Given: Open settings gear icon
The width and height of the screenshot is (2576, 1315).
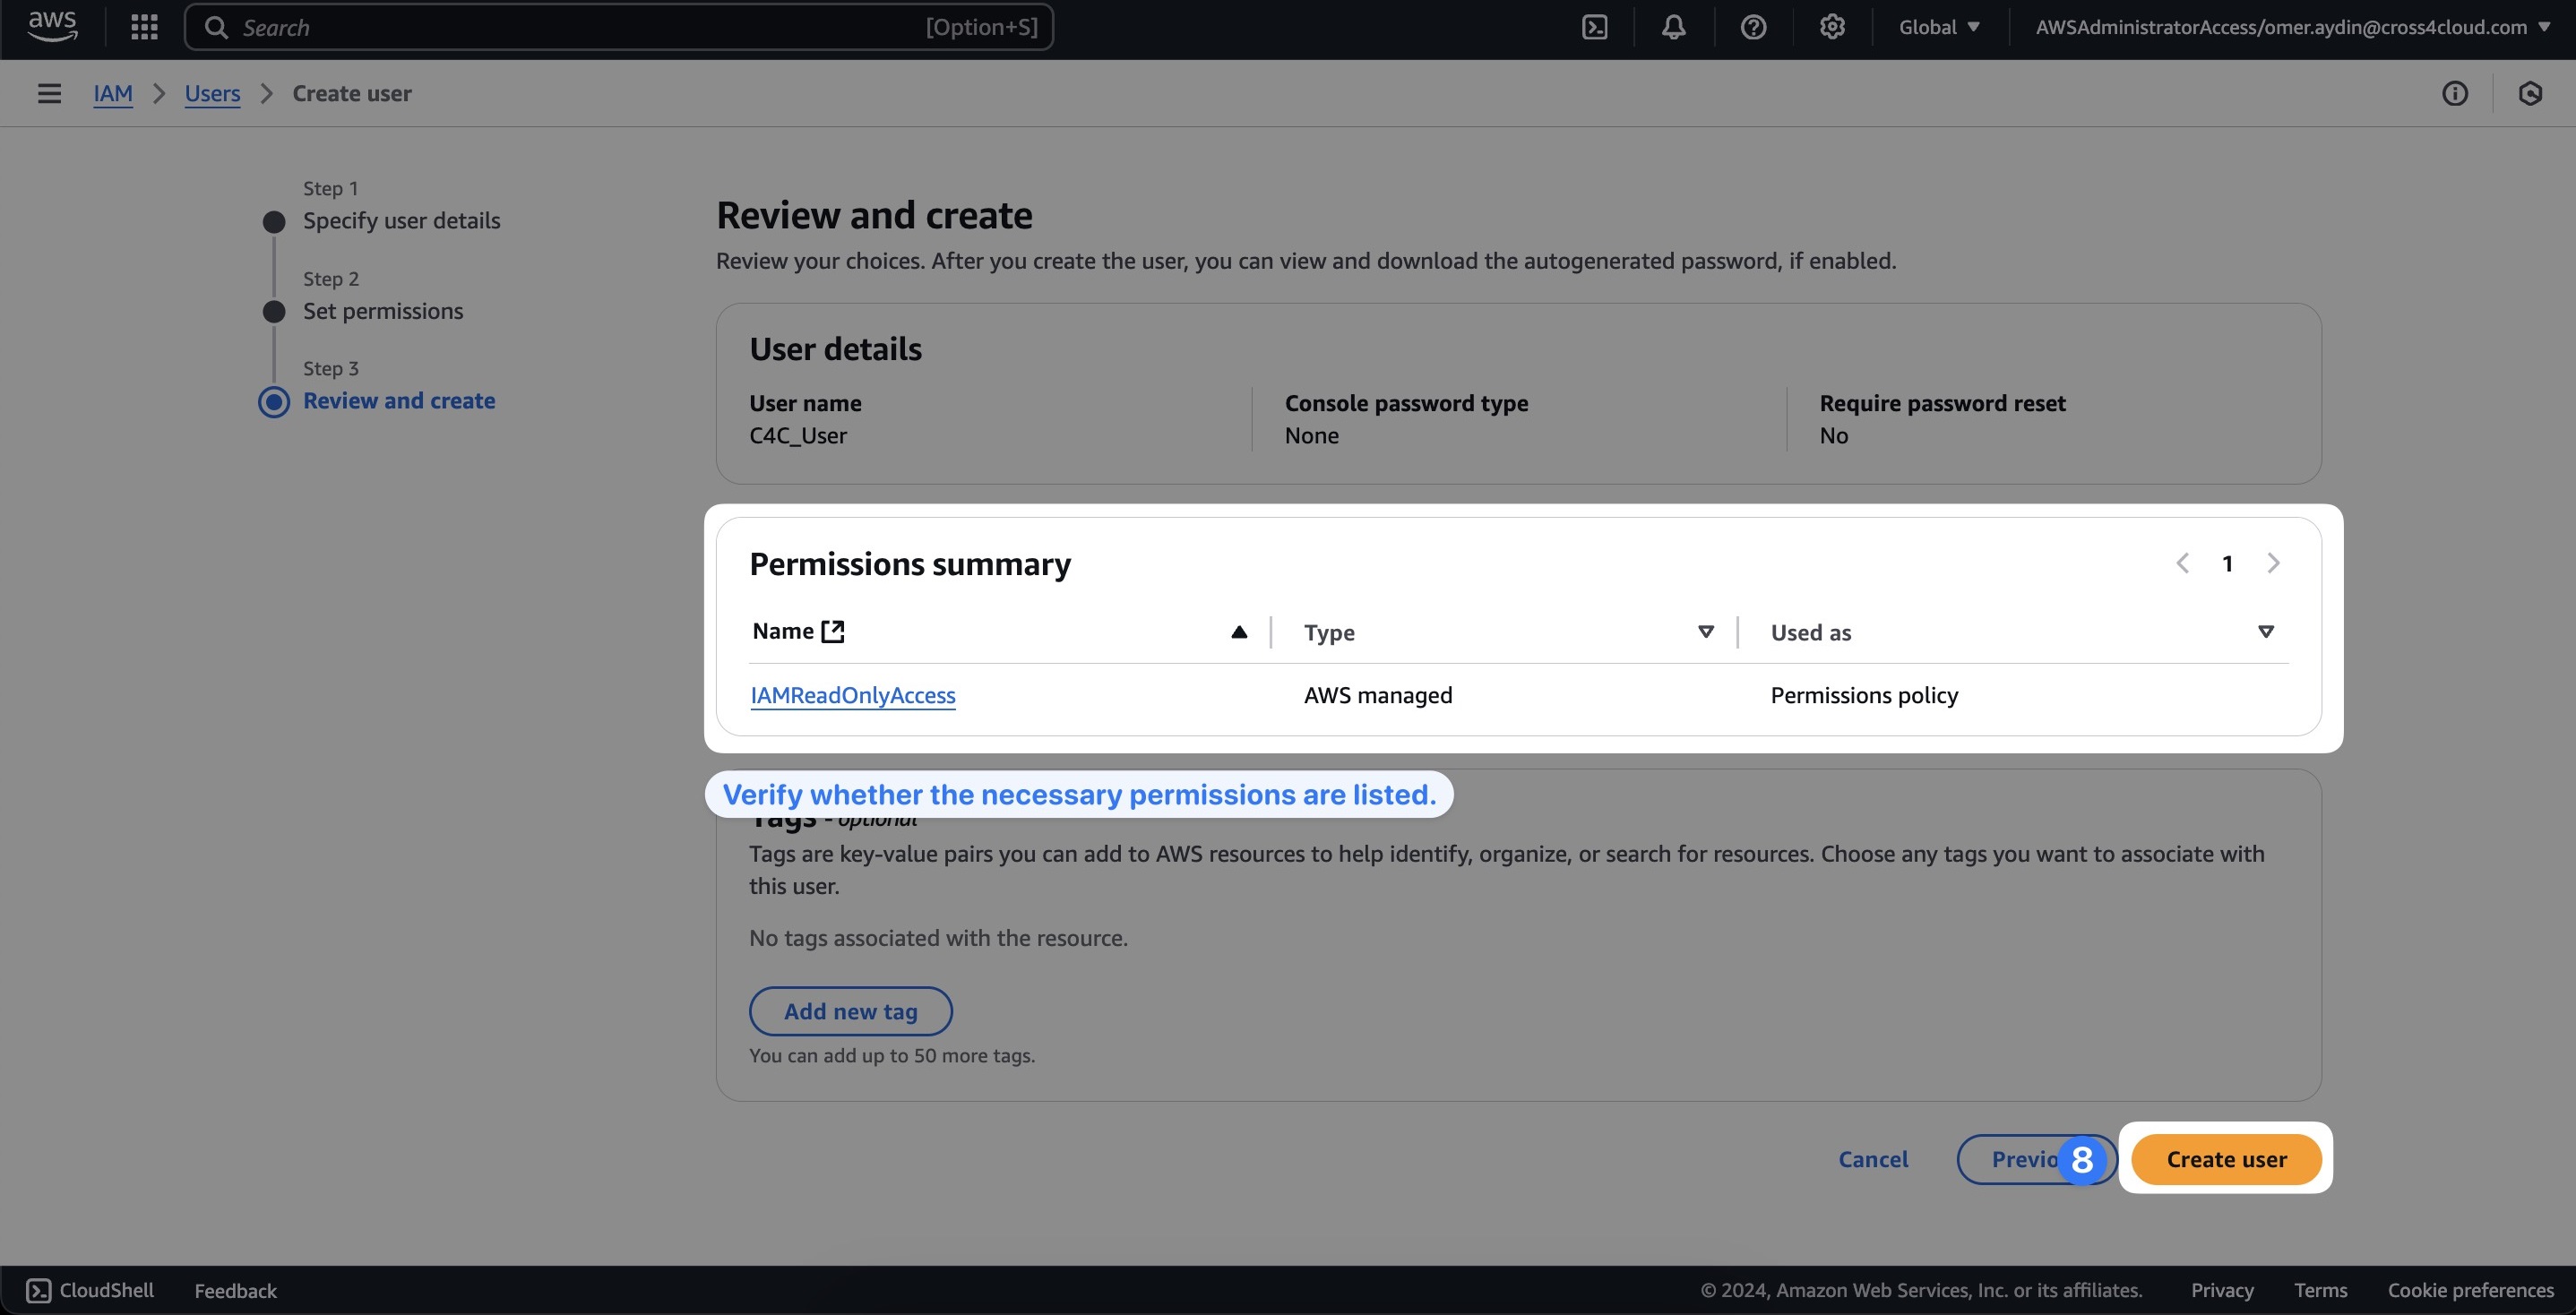Looking at the screenshot, I should coord(1831,25).
